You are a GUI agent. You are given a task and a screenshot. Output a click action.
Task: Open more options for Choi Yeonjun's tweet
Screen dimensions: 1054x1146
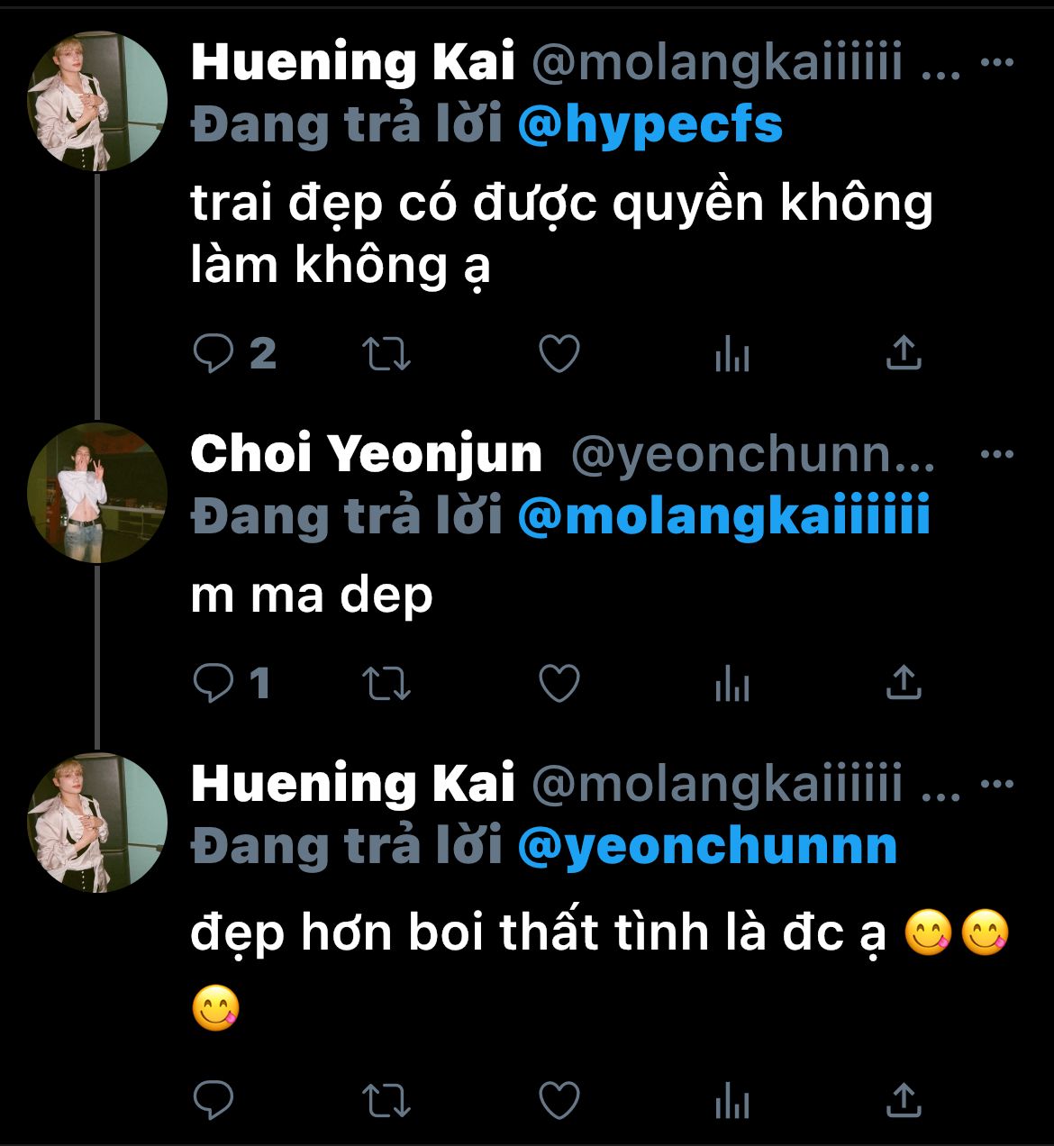coord(996,454)
